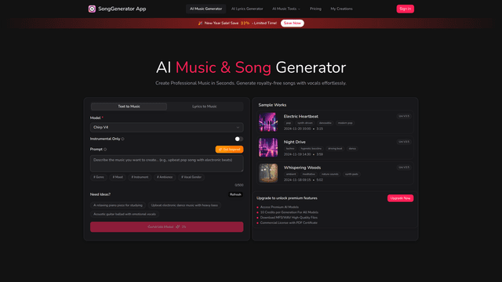502x282 pixels.
Task: Go to AI Lyrics Generator page
Action: [x=247, y=9]
